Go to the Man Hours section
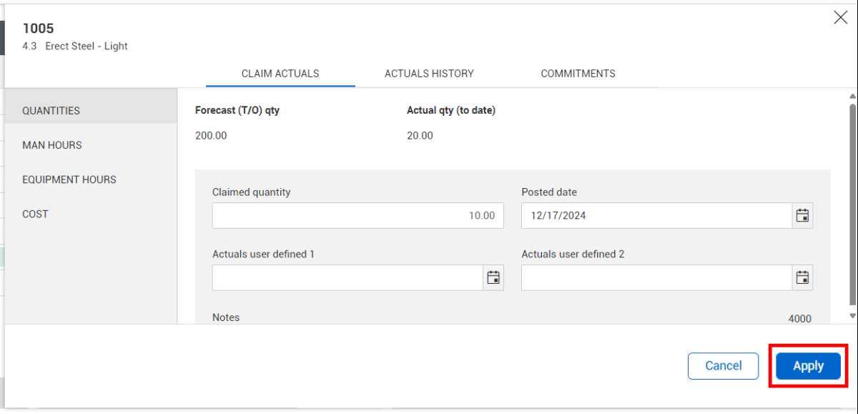Image resolution: width=858 pixels, height=414 pixels. [x=52, y=145]
